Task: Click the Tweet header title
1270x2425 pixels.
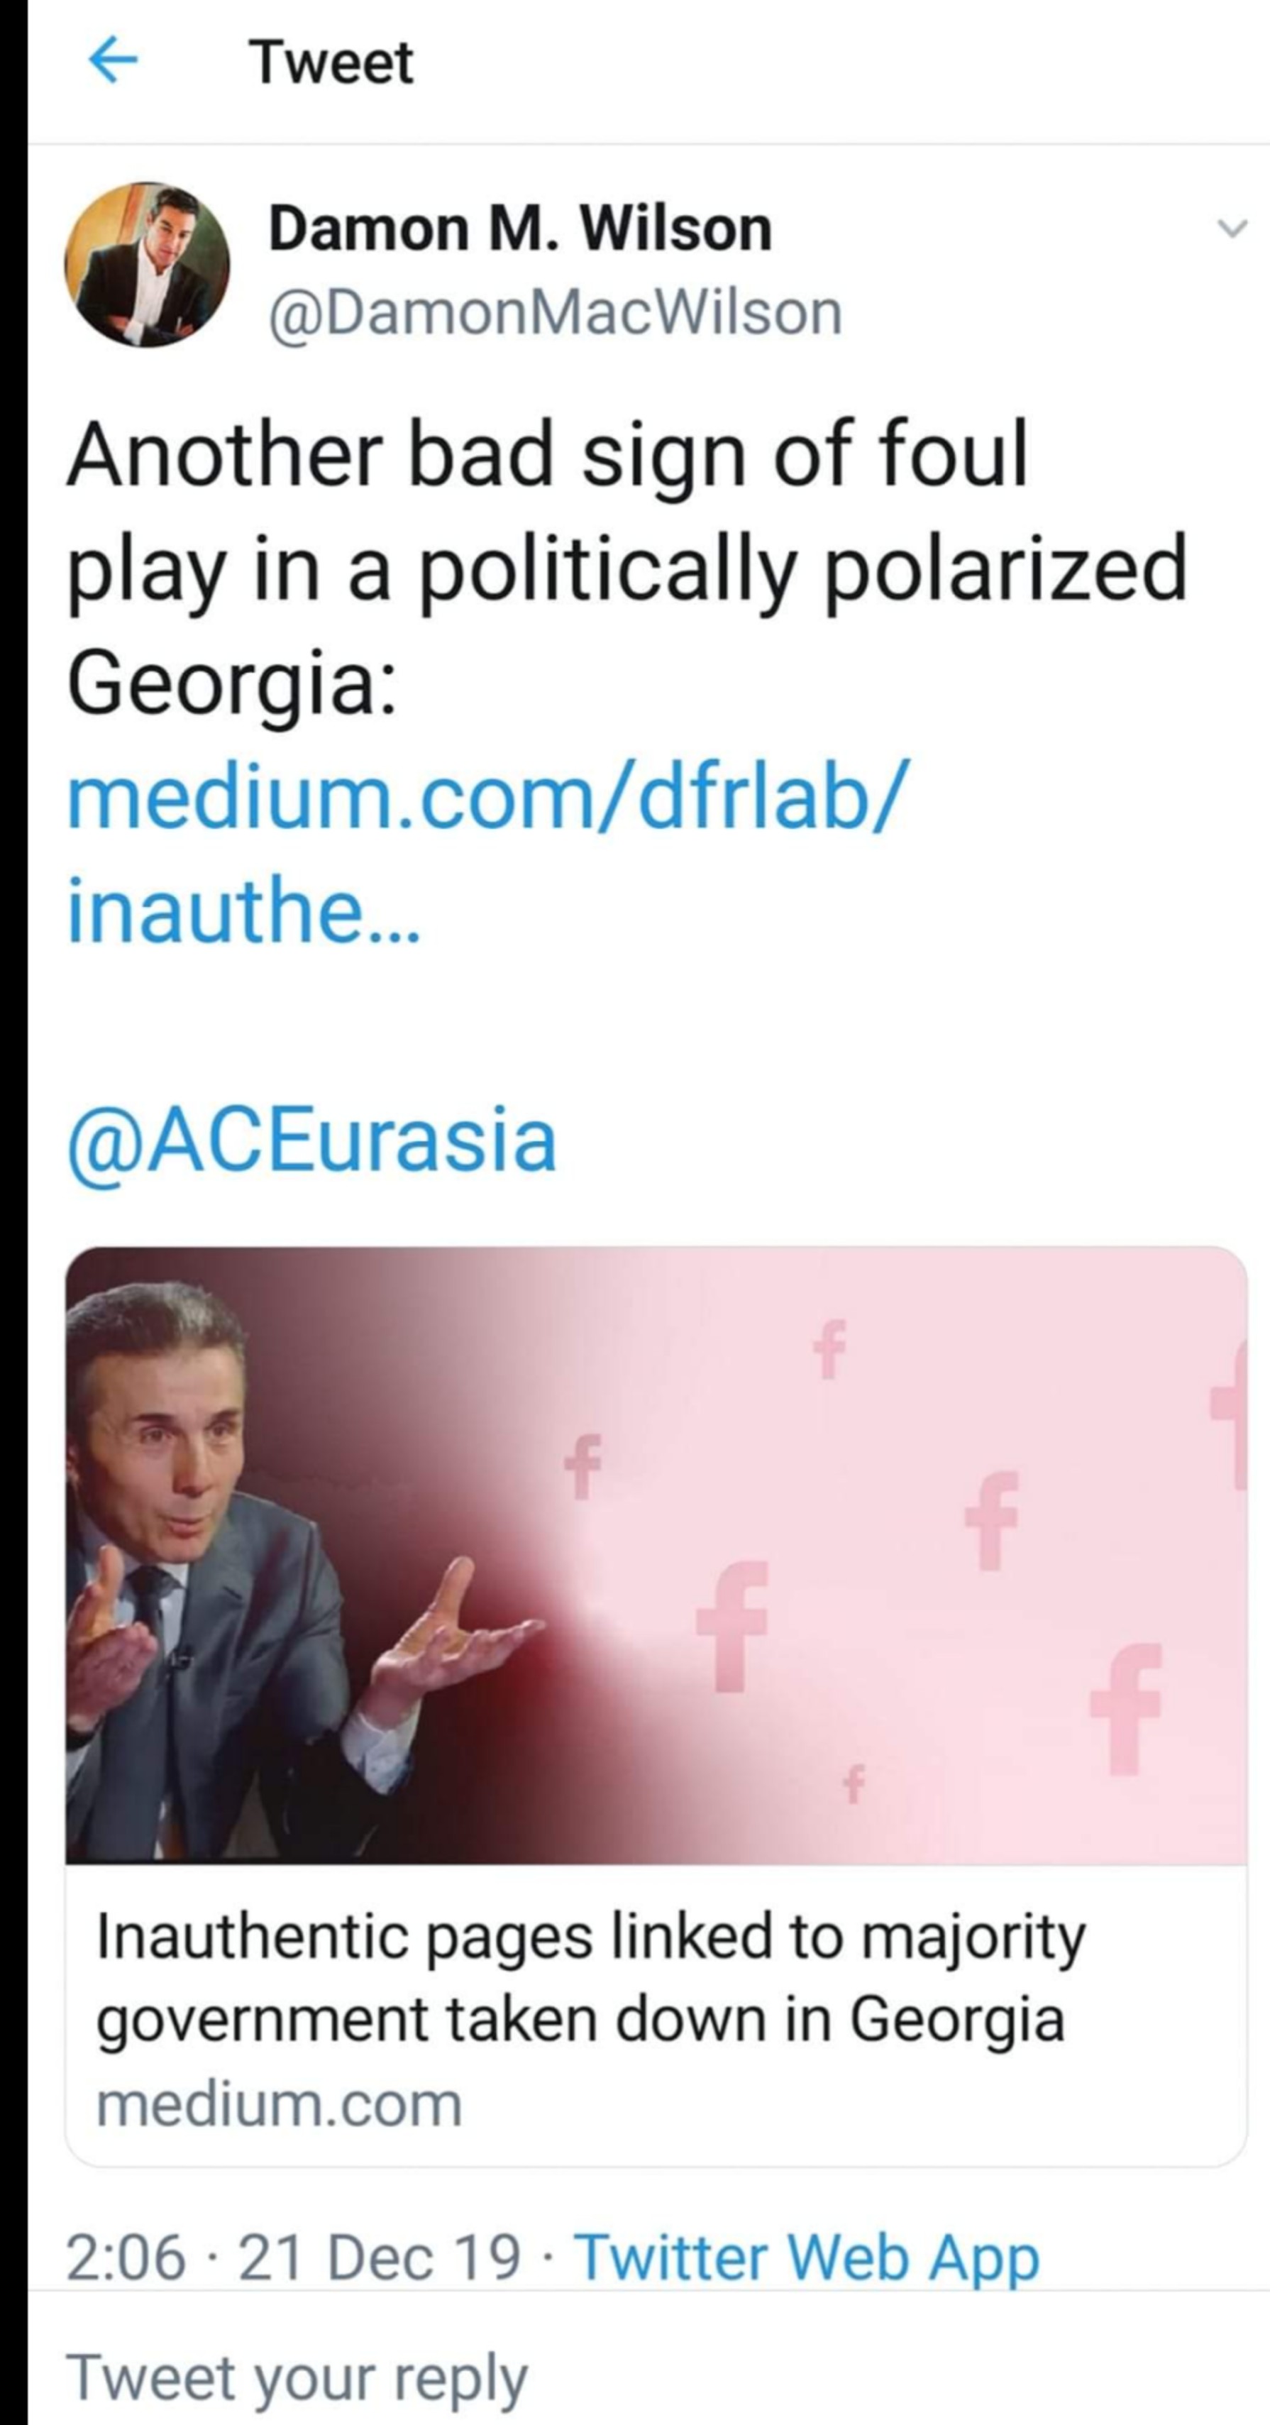Action: coord(331,62)
